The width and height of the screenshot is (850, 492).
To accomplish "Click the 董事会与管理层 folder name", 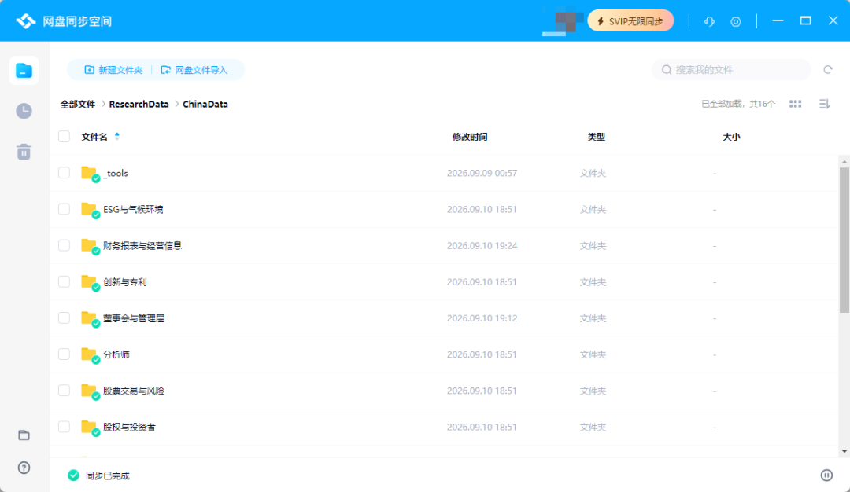I will pos(134,318).
